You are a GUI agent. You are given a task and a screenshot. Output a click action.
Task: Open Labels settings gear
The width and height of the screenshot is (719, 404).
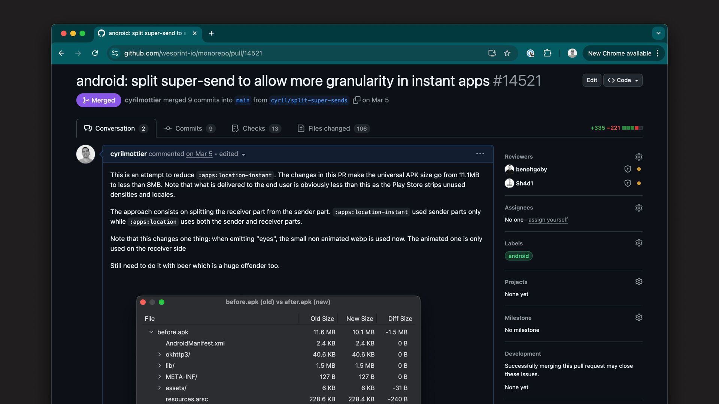point(639,243)
